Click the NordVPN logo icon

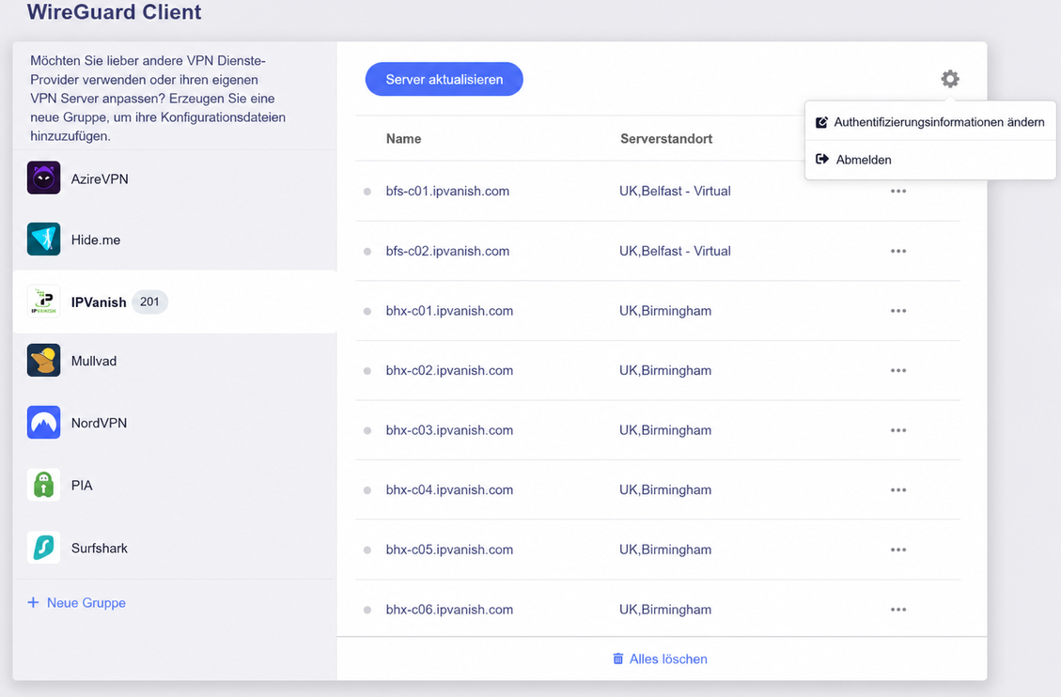coord(44,423)
